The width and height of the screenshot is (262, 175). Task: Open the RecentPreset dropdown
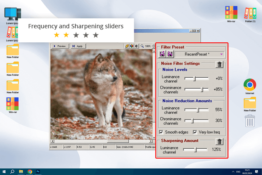(200, 54)
